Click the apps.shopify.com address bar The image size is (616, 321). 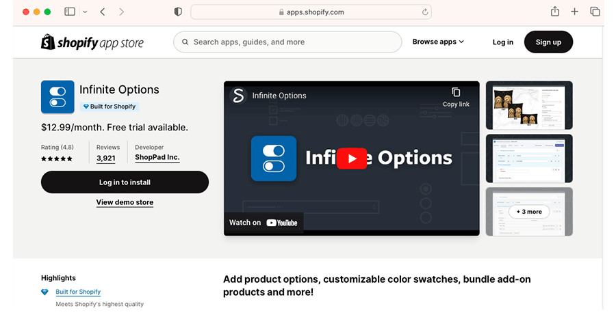[x=311, y=12]
